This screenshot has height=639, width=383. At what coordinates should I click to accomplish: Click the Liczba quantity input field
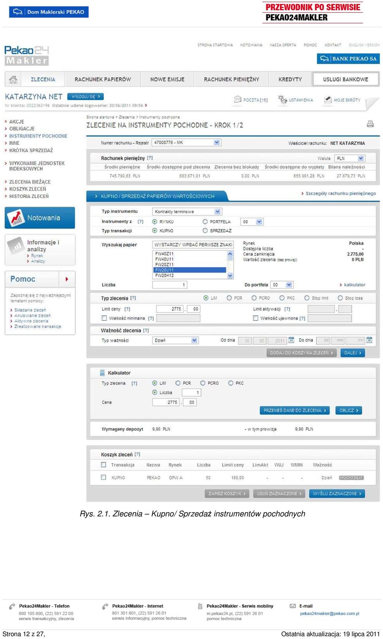[x=170, y=285]
